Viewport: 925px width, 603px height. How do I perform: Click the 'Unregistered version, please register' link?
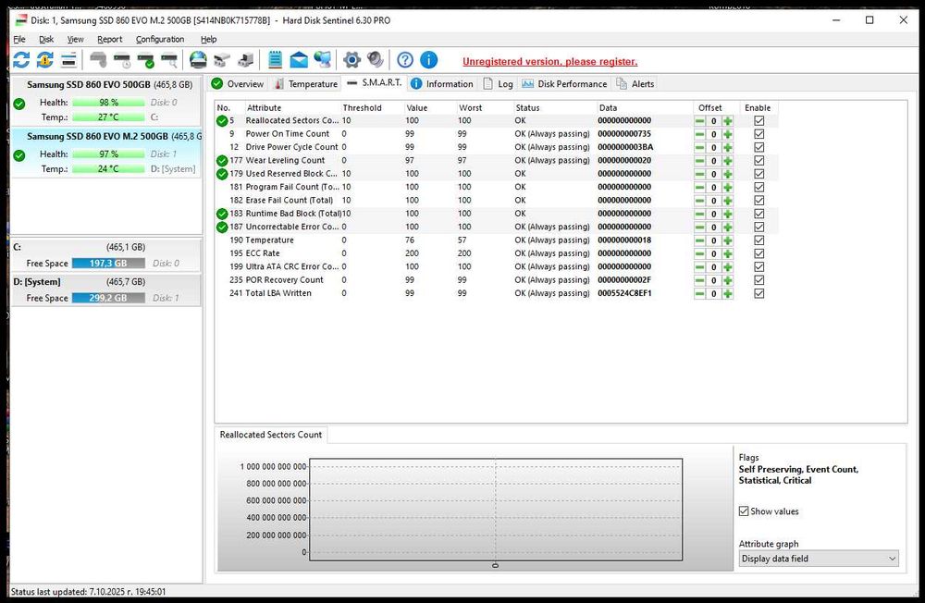[x=549, y=62]
